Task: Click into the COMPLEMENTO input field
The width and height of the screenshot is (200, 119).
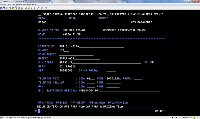Action: point(76,54)
